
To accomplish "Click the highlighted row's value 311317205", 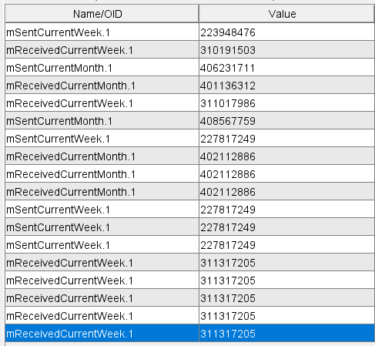I will point(286,334).
